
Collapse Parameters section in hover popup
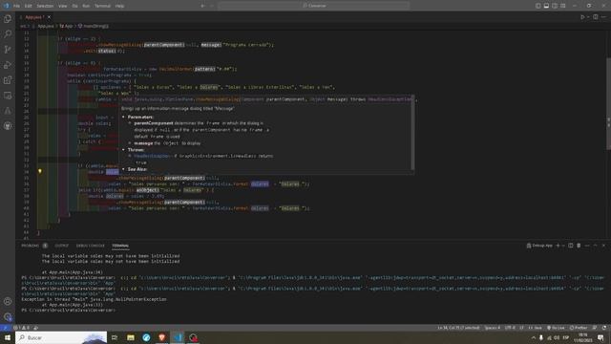point(123,117)
